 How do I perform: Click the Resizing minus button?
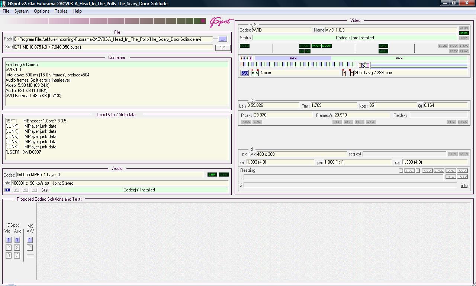[418, 171]
